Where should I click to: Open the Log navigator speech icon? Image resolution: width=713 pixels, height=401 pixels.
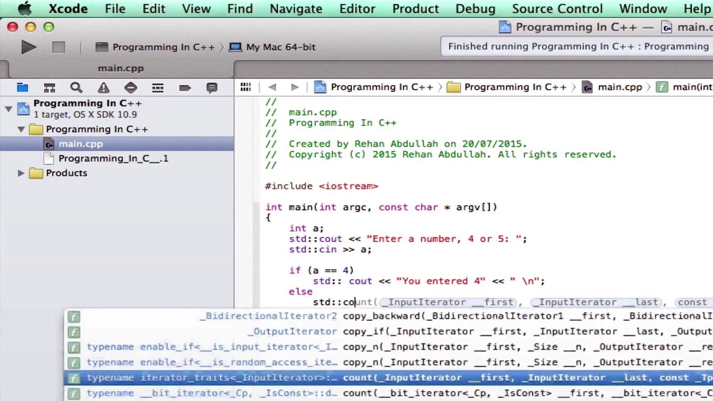coord(212,88)
